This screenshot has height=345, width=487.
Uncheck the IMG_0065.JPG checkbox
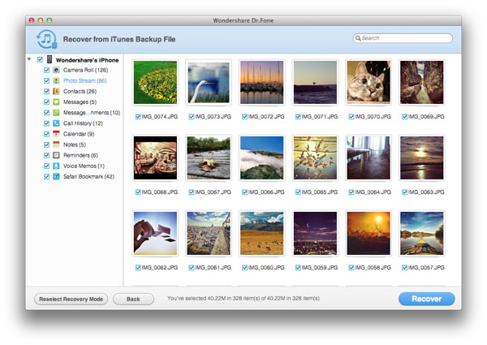pyautogui.click(x=298, y=192)
